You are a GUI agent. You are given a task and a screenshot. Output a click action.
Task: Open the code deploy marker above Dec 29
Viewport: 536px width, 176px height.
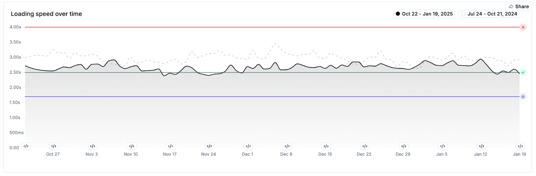coord(404,146)
